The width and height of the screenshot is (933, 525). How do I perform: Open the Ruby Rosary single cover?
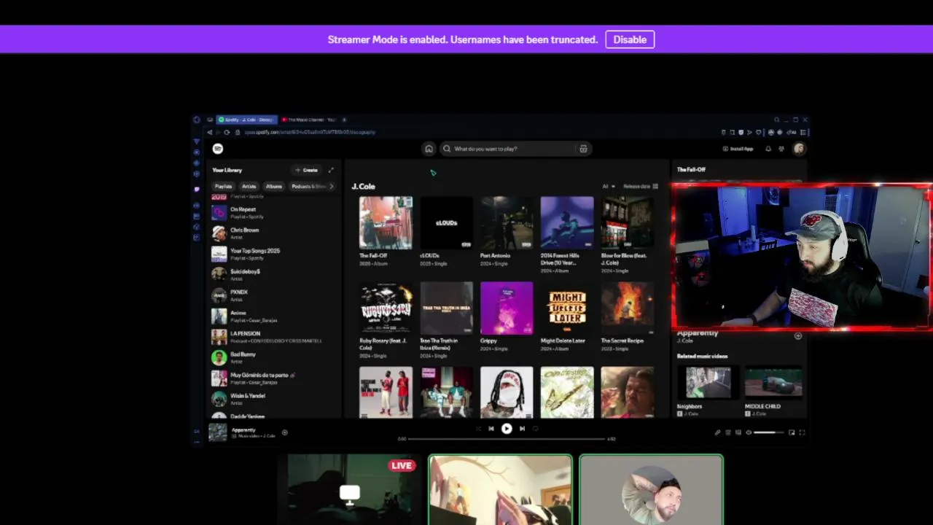click(386, 308)
